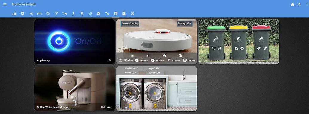This screenshot has height=114, width=309.
Task: Click the 'Status: Charging' label
Action: coord(130,24)
